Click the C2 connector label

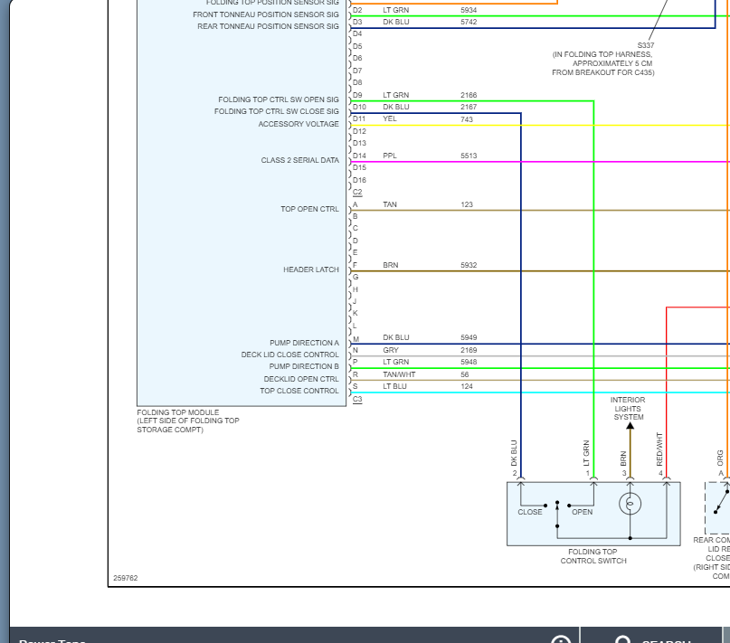[x=357, y=192]
